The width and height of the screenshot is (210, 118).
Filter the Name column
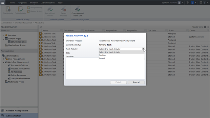pyautogui.click(x=61, y=30)
